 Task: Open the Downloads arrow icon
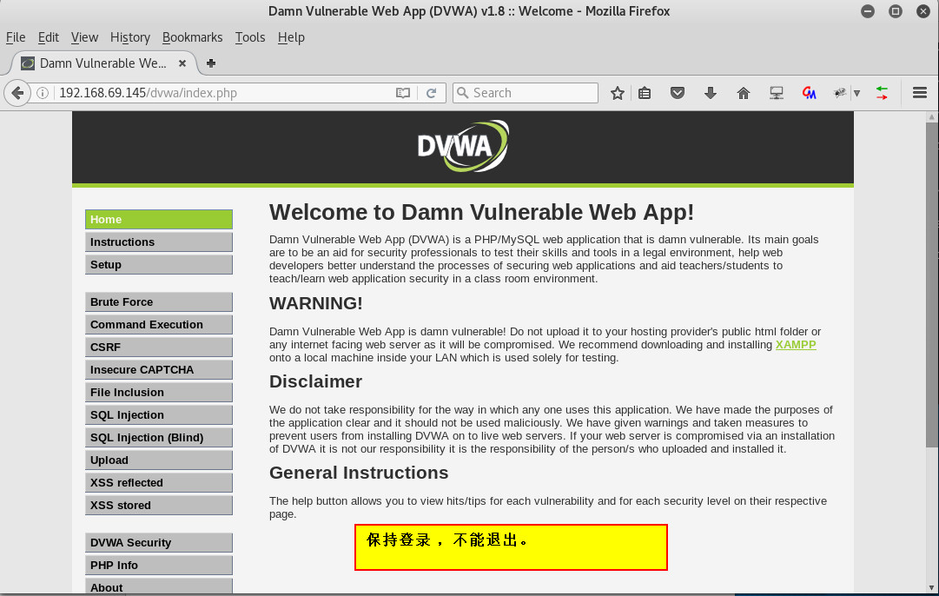[711, 93]
